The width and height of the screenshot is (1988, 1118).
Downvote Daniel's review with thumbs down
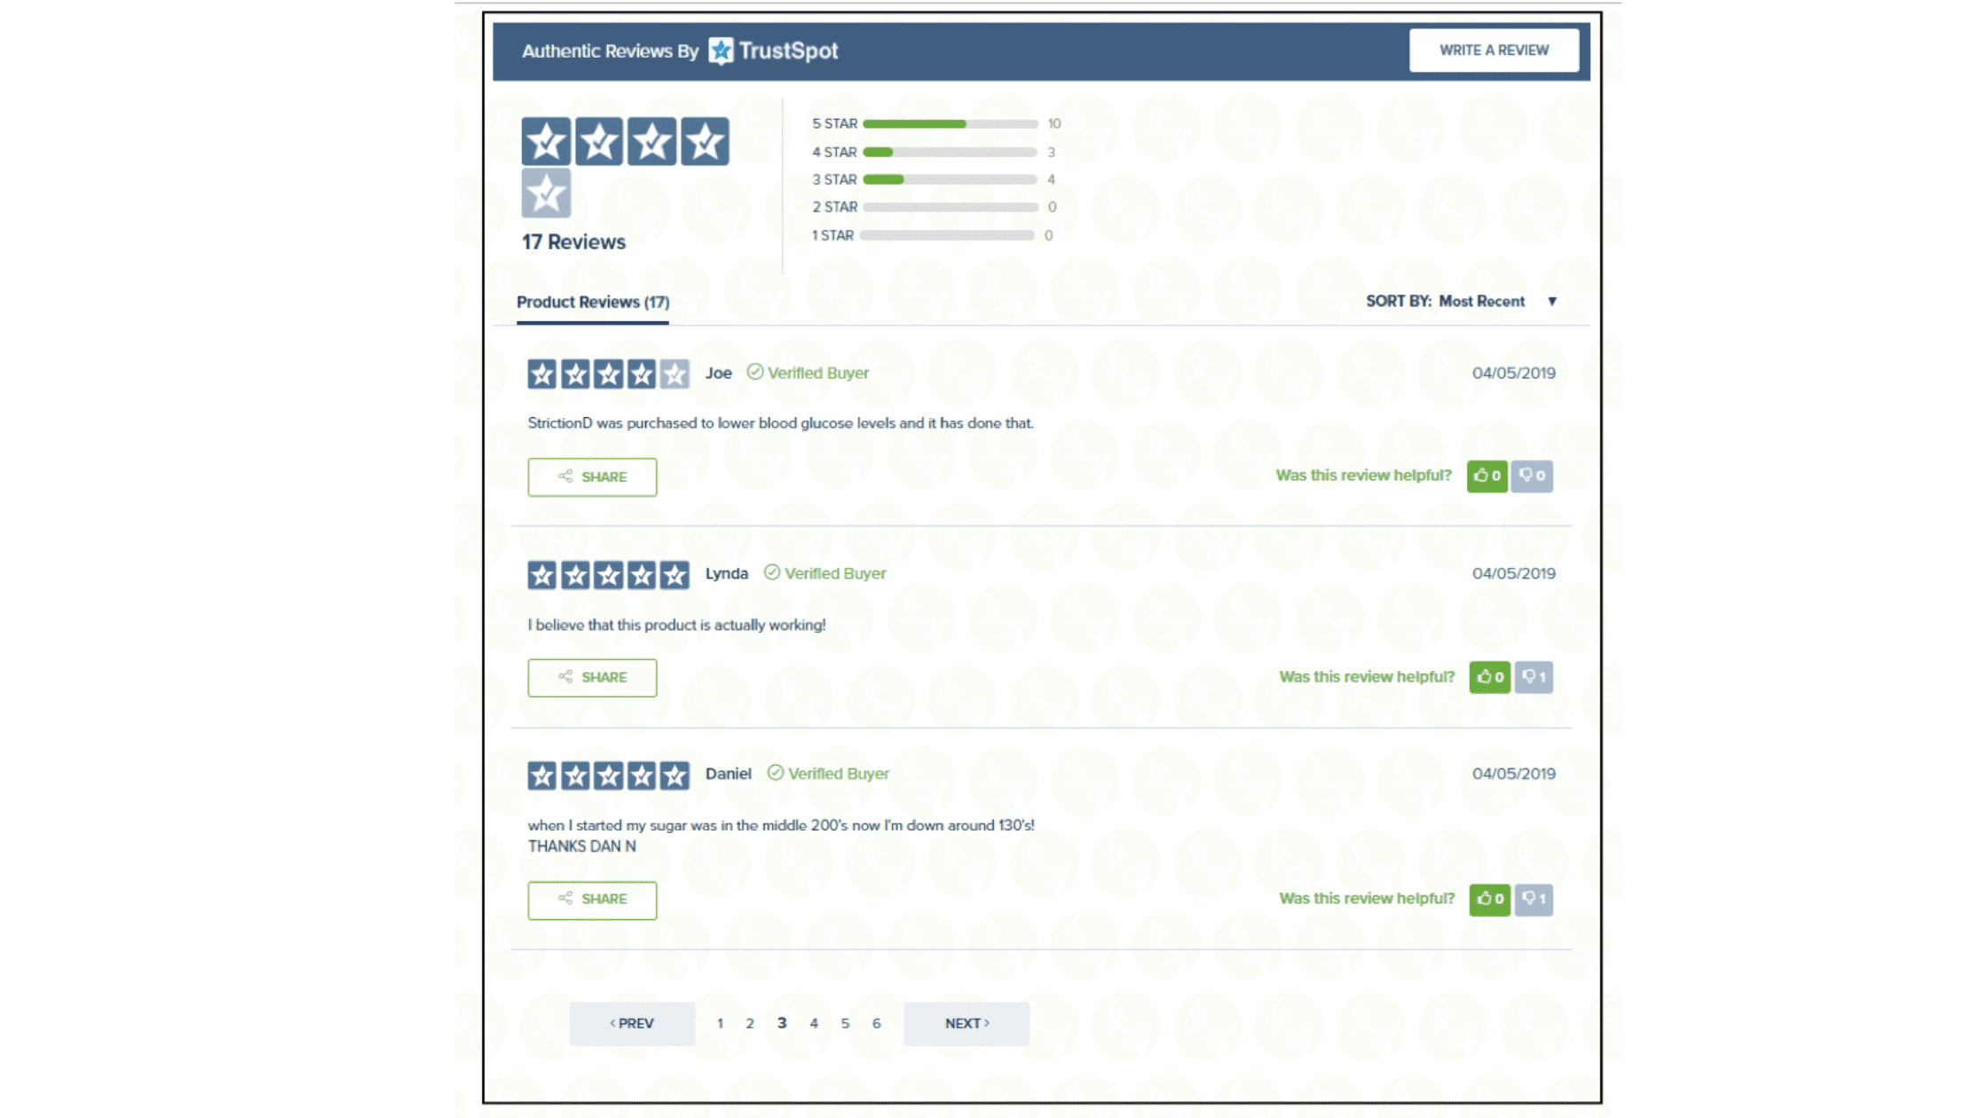coord(1534,899)
